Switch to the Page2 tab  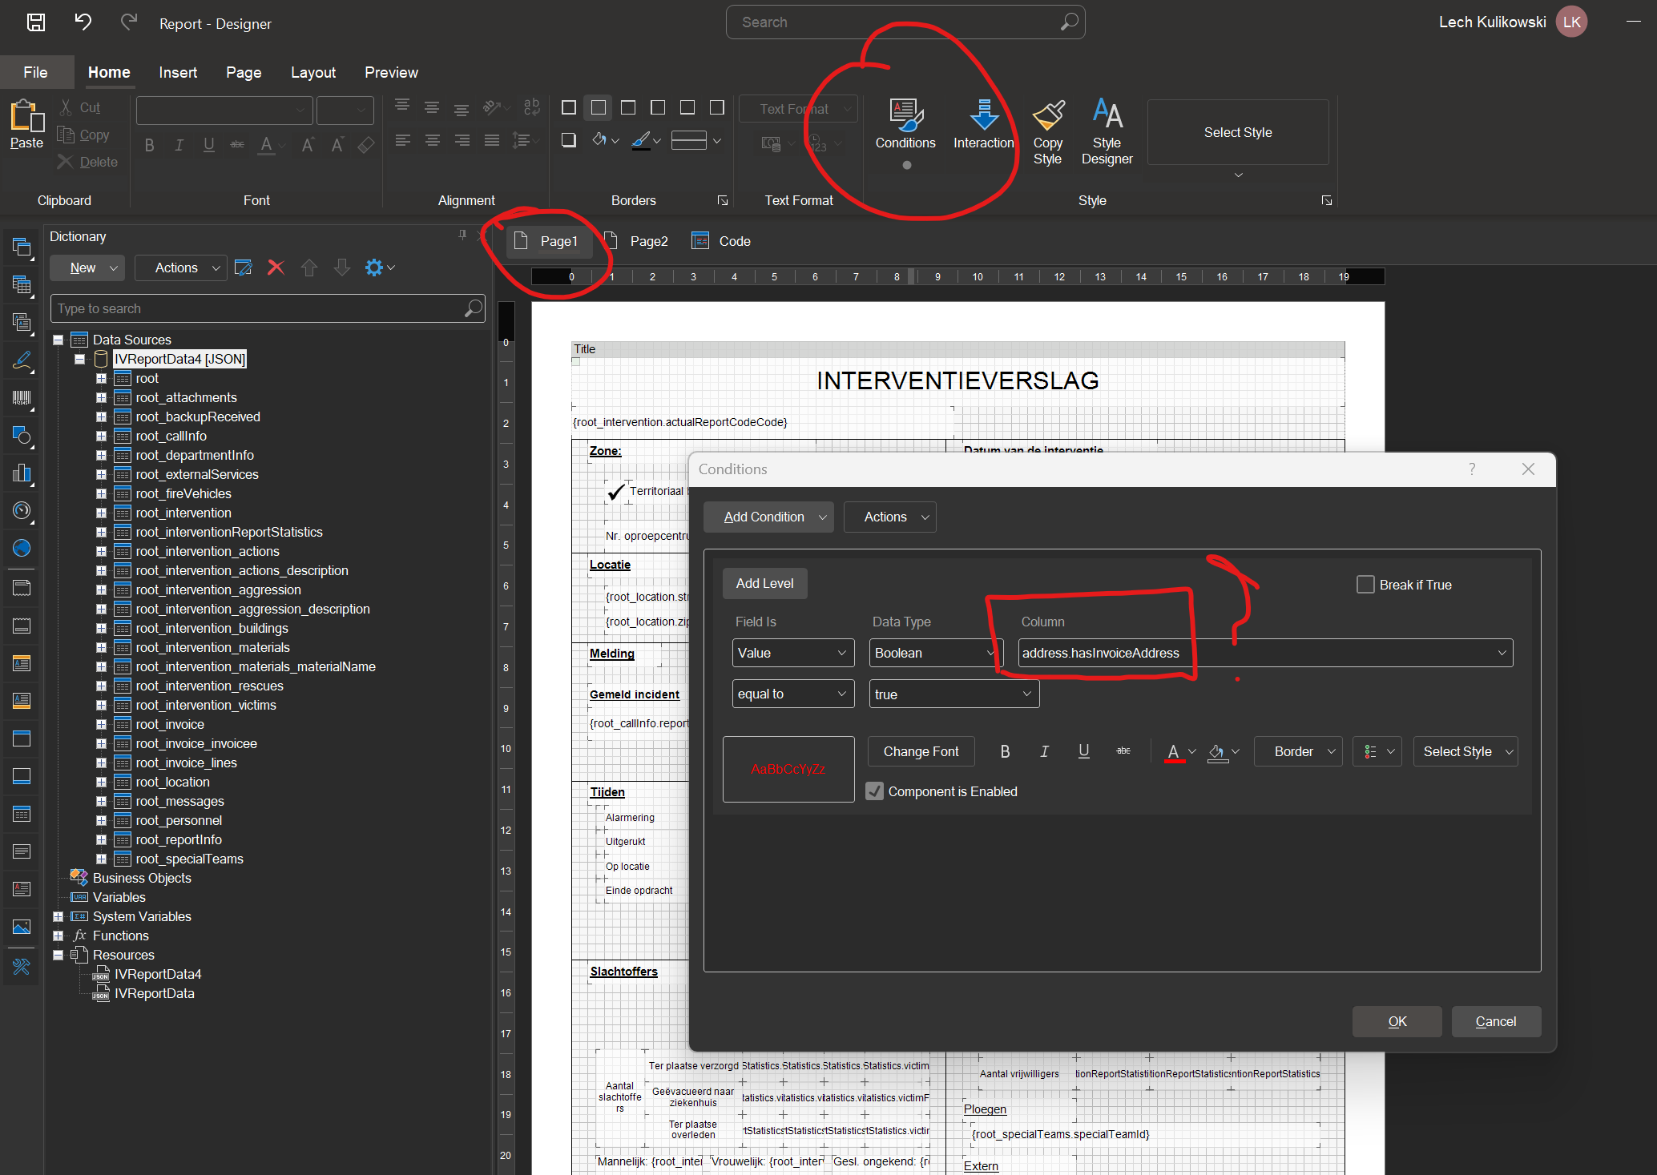pyautogui.click(x=638, y=241)
